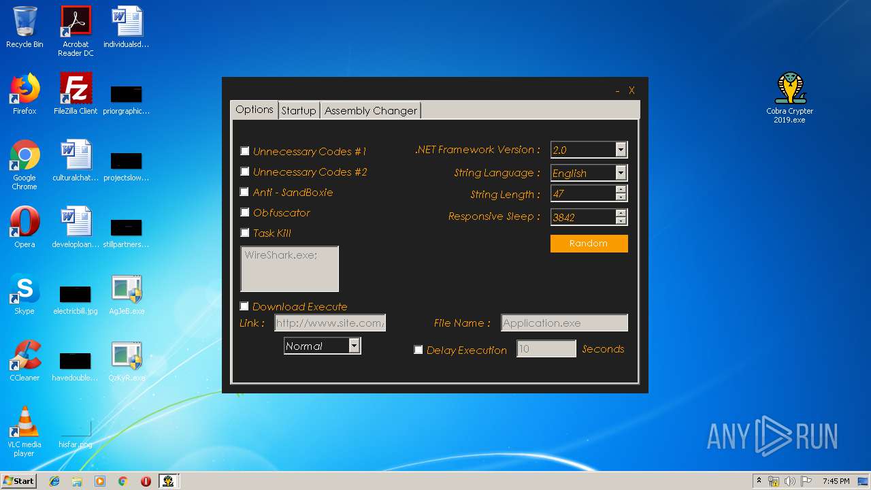Click the File Name input field

point(564,323)
